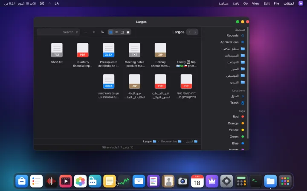Screen dimensions: 307x191
Task: Filter by Yellow tag
Action: 225,130
